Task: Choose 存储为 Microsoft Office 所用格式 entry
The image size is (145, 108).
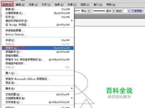Action: coord(38,79)
